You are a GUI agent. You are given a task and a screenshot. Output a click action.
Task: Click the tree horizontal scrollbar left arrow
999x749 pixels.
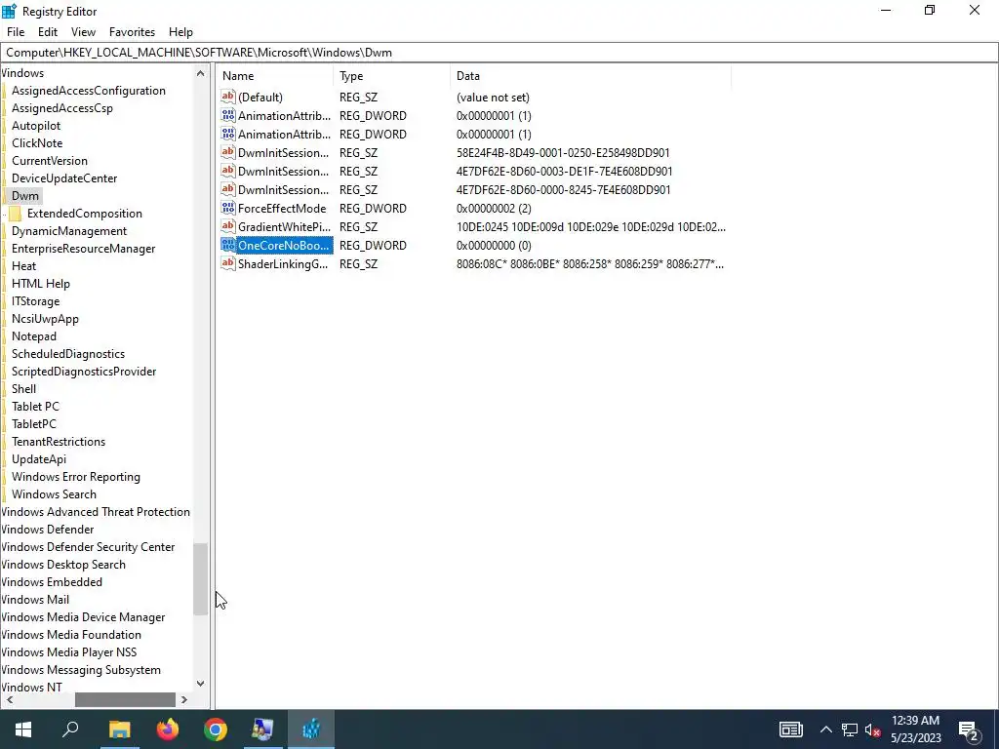tap(10, 699)
